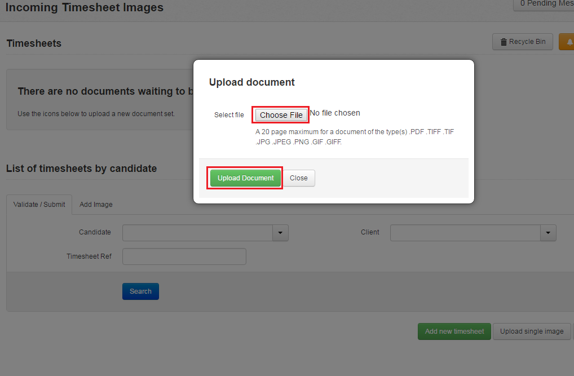Image resolution: width=574 pixels, height=376 pixels.
Task: Click 'Use the icons below' instruction text
Action: pos(96,114)
